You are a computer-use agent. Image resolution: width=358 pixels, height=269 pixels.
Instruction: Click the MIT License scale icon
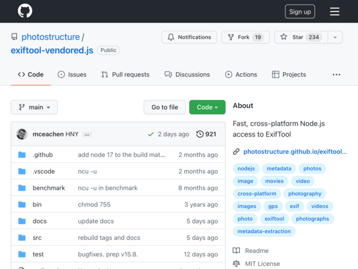click(x=236, y=264)
